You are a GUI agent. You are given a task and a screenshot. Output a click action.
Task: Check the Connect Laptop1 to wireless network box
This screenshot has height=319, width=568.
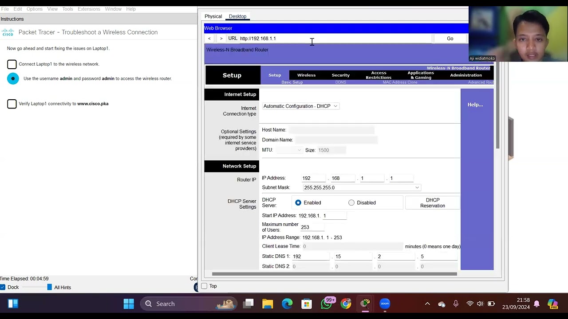click(x=12, y=64)
